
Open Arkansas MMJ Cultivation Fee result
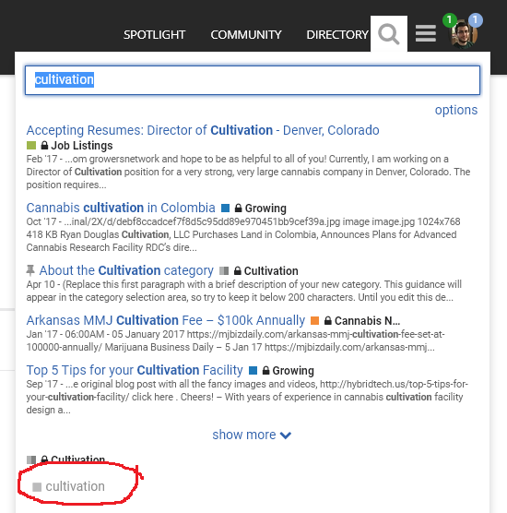click(166, 320)
